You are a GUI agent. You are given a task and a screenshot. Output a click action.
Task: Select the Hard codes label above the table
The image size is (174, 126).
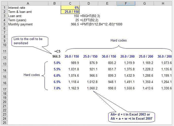[x=119, y=40]
